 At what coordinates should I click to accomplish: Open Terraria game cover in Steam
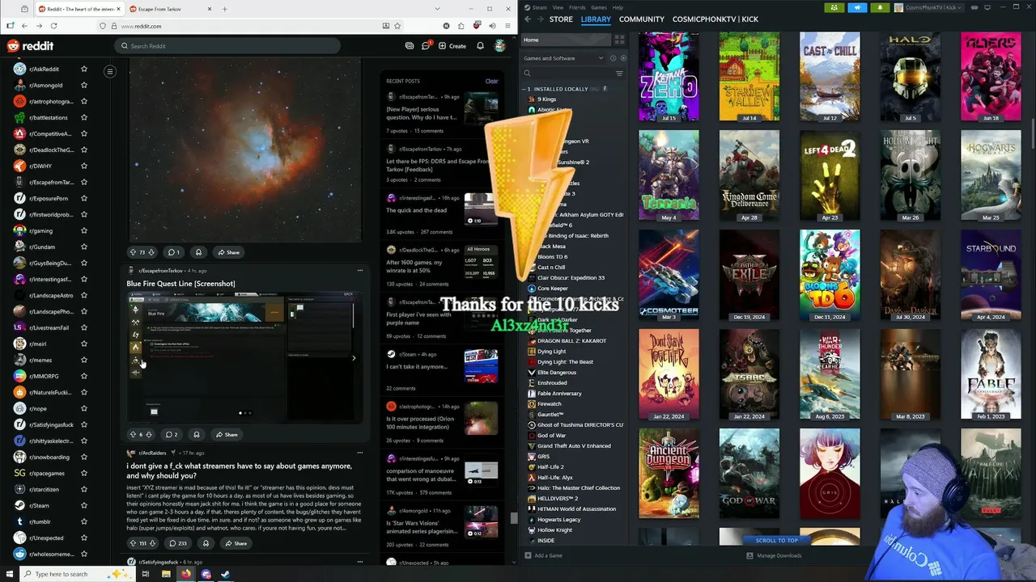click(x=669, y=175)
